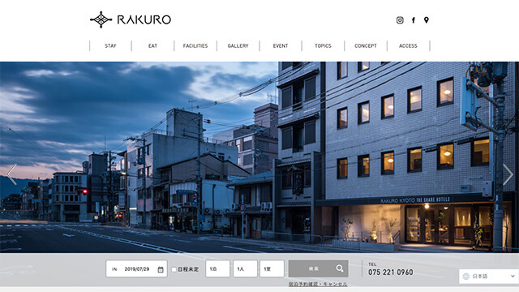Open the Instagram icon link
The height and width of the screenshot is (292, 519).
[400, 20]
